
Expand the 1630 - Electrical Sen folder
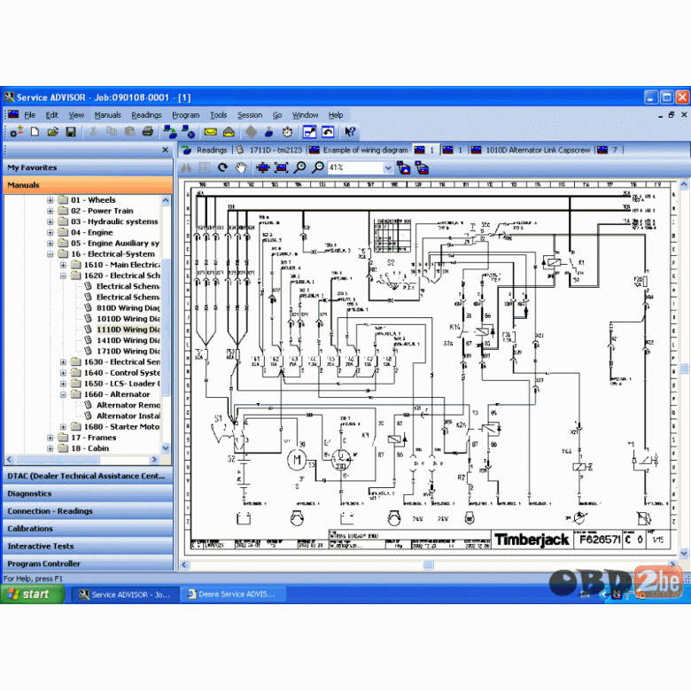63,362
